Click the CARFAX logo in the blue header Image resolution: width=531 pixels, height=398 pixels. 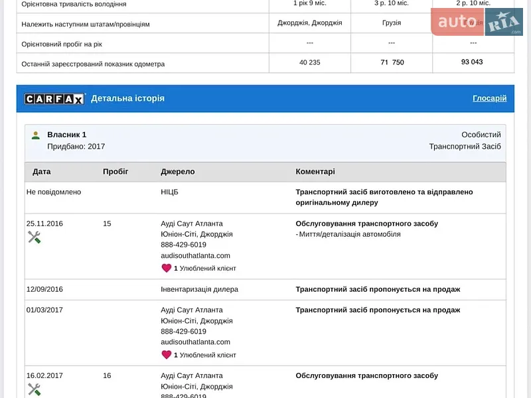click(x=54, y=99)
